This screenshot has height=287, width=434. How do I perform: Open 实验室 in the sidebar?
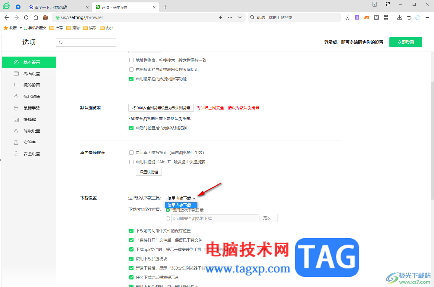point(29,142)
